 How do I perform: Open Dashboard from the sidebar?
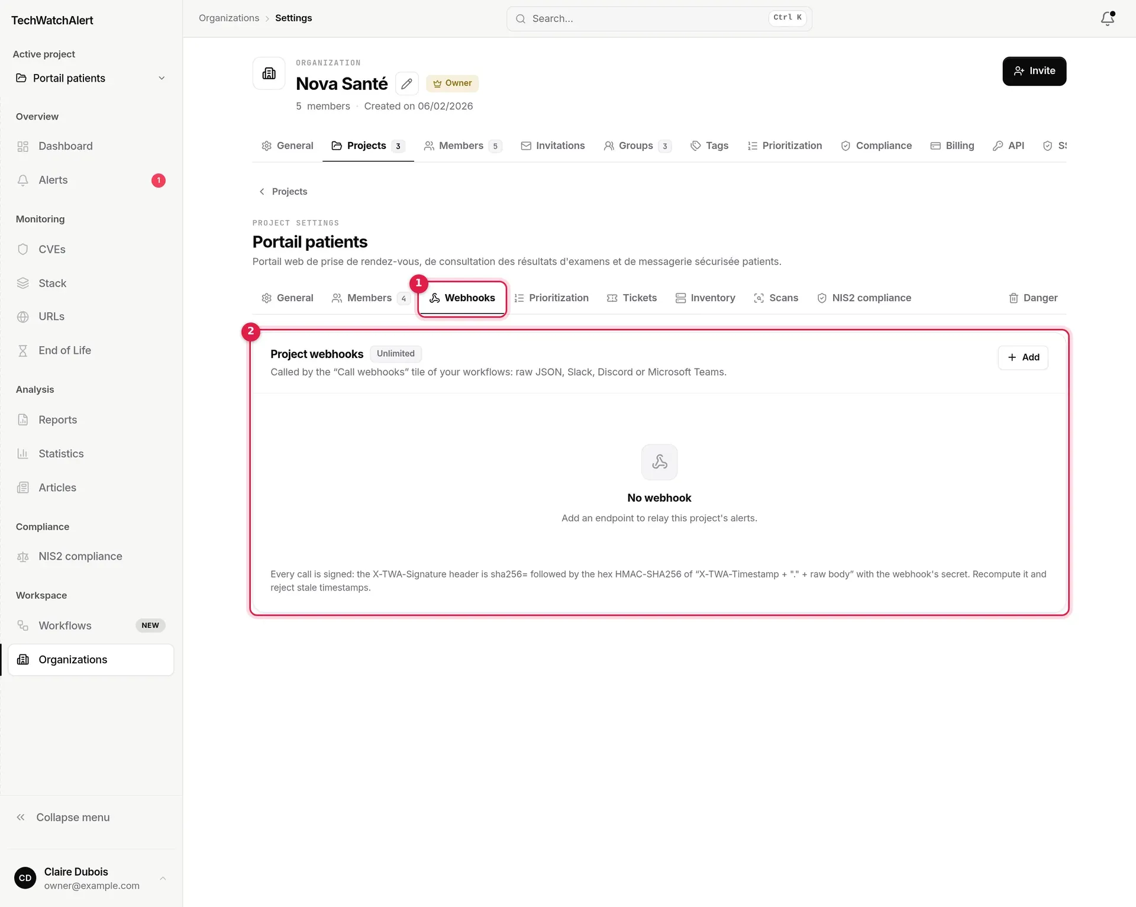[x=91, y=146]
